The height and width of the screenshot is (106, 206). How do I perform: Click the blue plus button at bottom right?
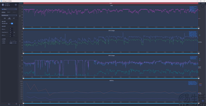[203, 101]
